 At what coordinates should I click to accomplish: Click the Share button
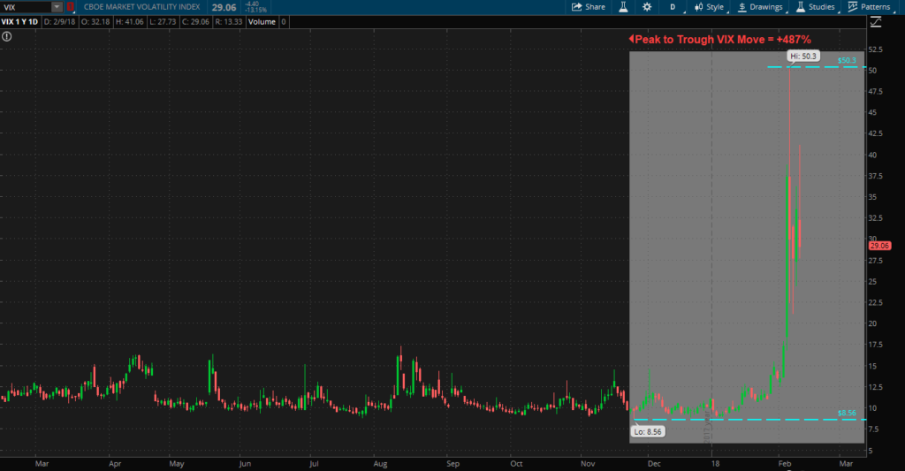588,7
